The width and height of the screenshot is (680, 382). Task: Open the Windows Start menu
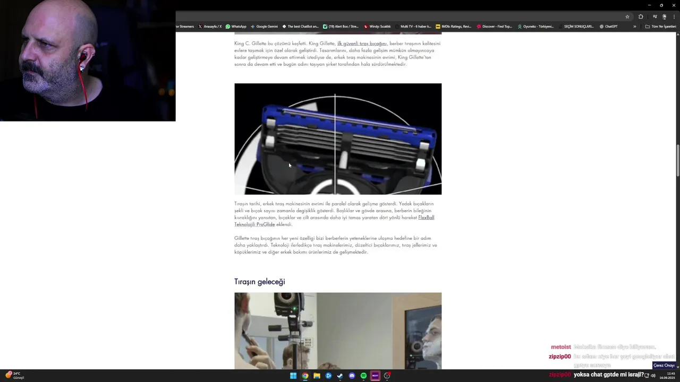click(x=293, y=376)
